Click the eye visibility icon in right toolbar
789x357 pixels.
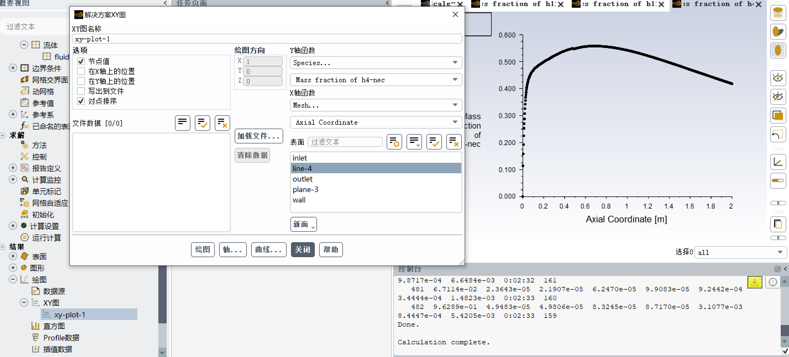click(777, 78)
